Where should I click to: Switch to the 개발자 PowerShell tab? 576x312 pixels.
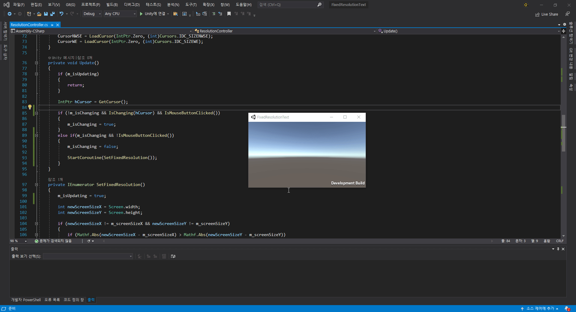pyautogui.click(x=26, y=300)
